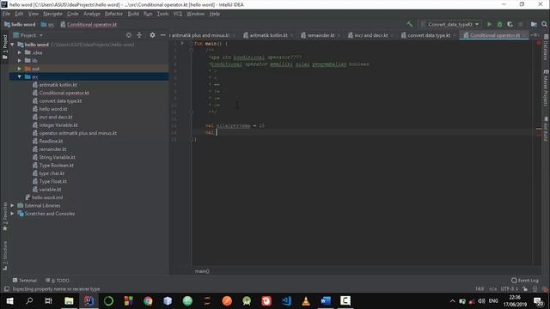Open Microsoft Word from taskbar

coord(326,300)
